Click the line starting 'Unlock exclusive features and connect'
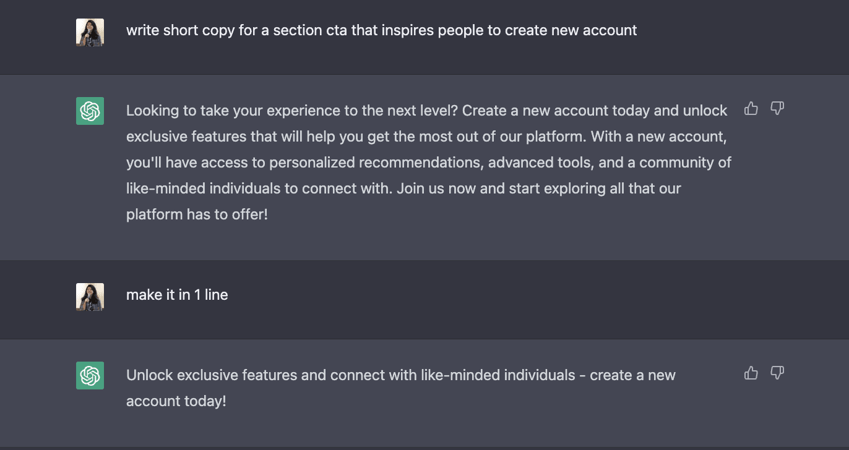 (x=400, y=375)
